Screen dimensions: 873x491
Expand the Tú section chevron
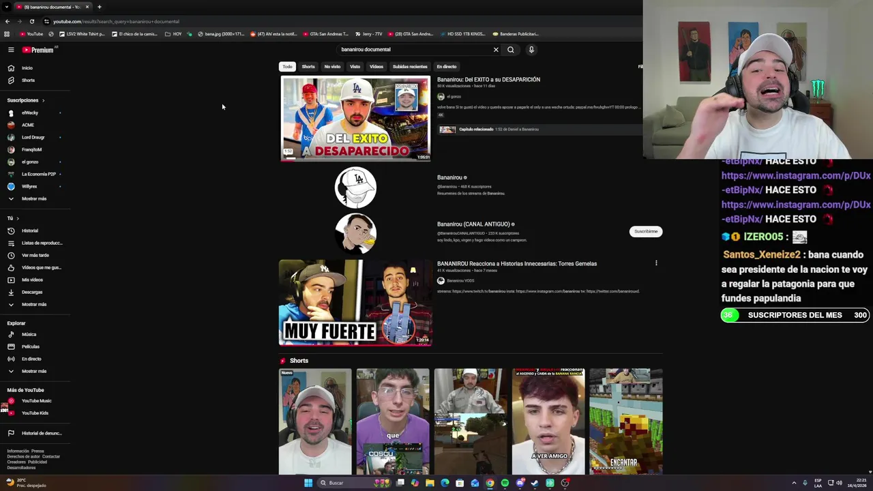pos(18,218)
